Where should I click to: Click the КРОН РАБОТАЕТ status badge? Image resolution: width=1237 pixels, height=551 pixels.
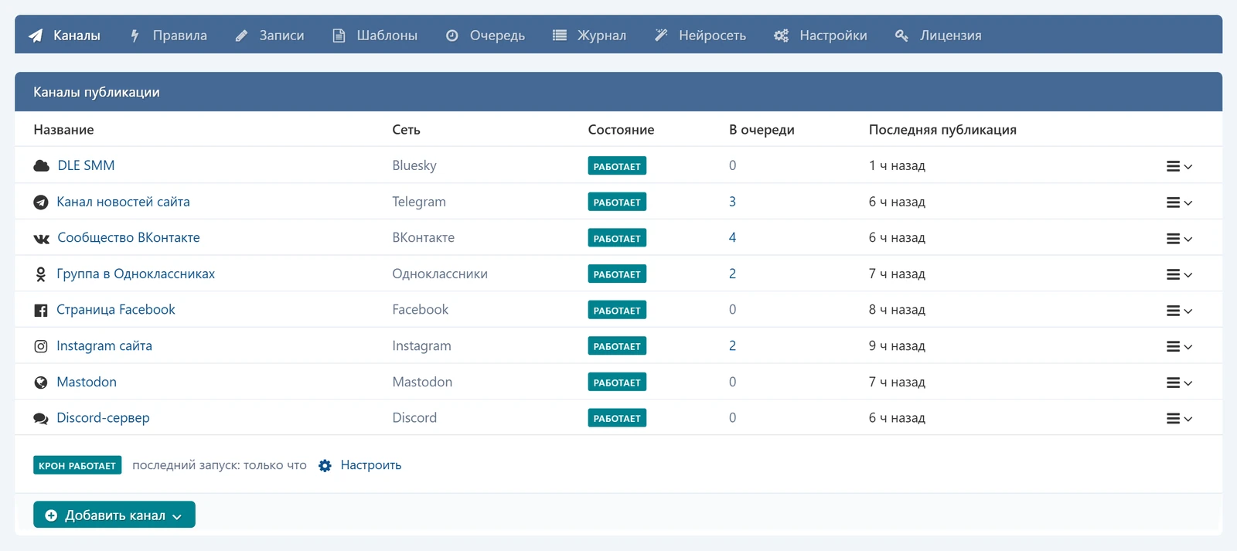coord(77,465)
